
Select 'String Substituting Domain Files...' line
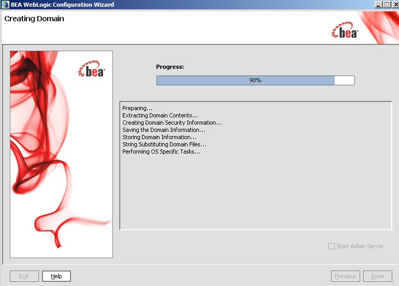(x=164, y=144)
